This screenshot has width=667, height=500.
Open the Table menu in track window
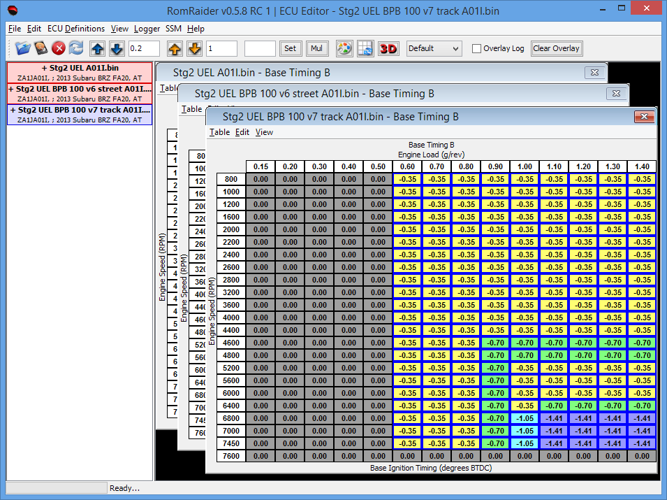coord(219,132)
